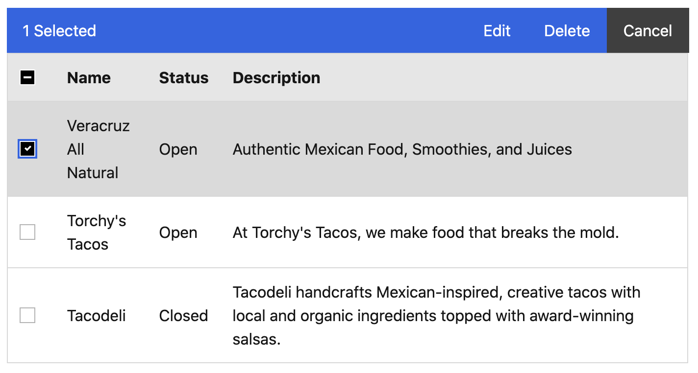This screenshot has height=373, width=698.
Task: Click the Tacodeli name cell
Action: [x=96, y=316]
